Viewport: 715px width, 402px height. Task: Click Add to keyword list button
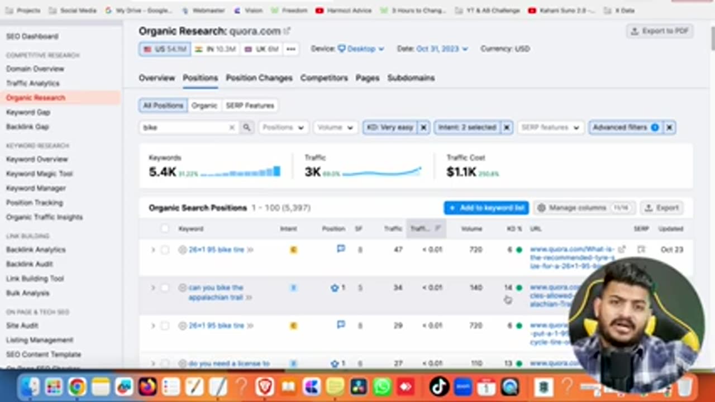click(487, 208)
